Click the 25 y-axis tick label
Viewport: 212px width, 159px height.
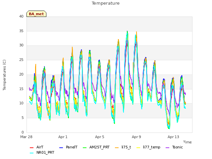[21, 60]
